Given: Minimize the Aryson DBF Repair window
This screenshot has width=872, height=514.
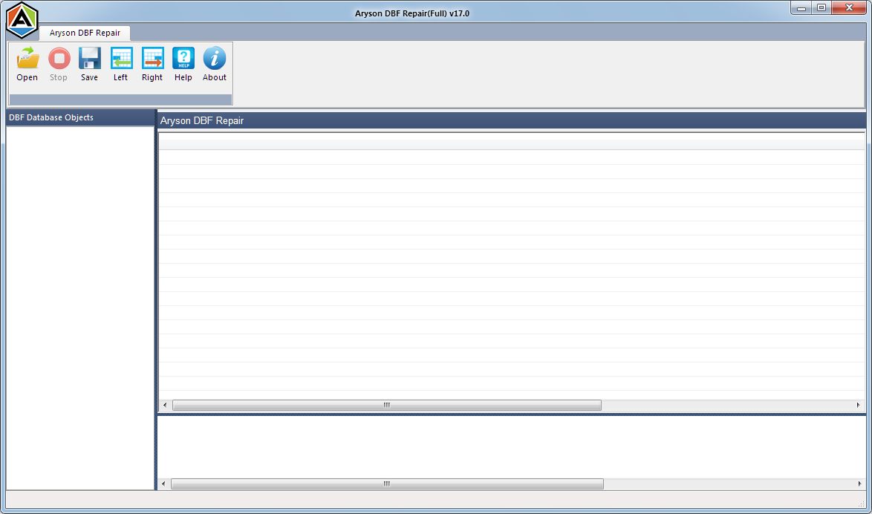Looking at the screenshot, I should pyautogui.click(x=801, y=7).
